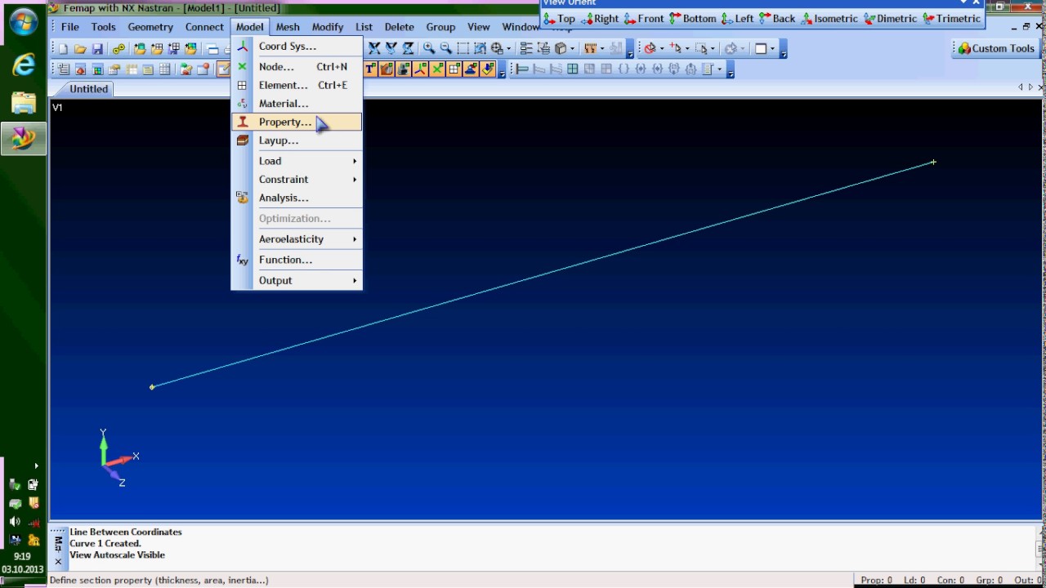Select the Trimetric view button

(951, 19)
